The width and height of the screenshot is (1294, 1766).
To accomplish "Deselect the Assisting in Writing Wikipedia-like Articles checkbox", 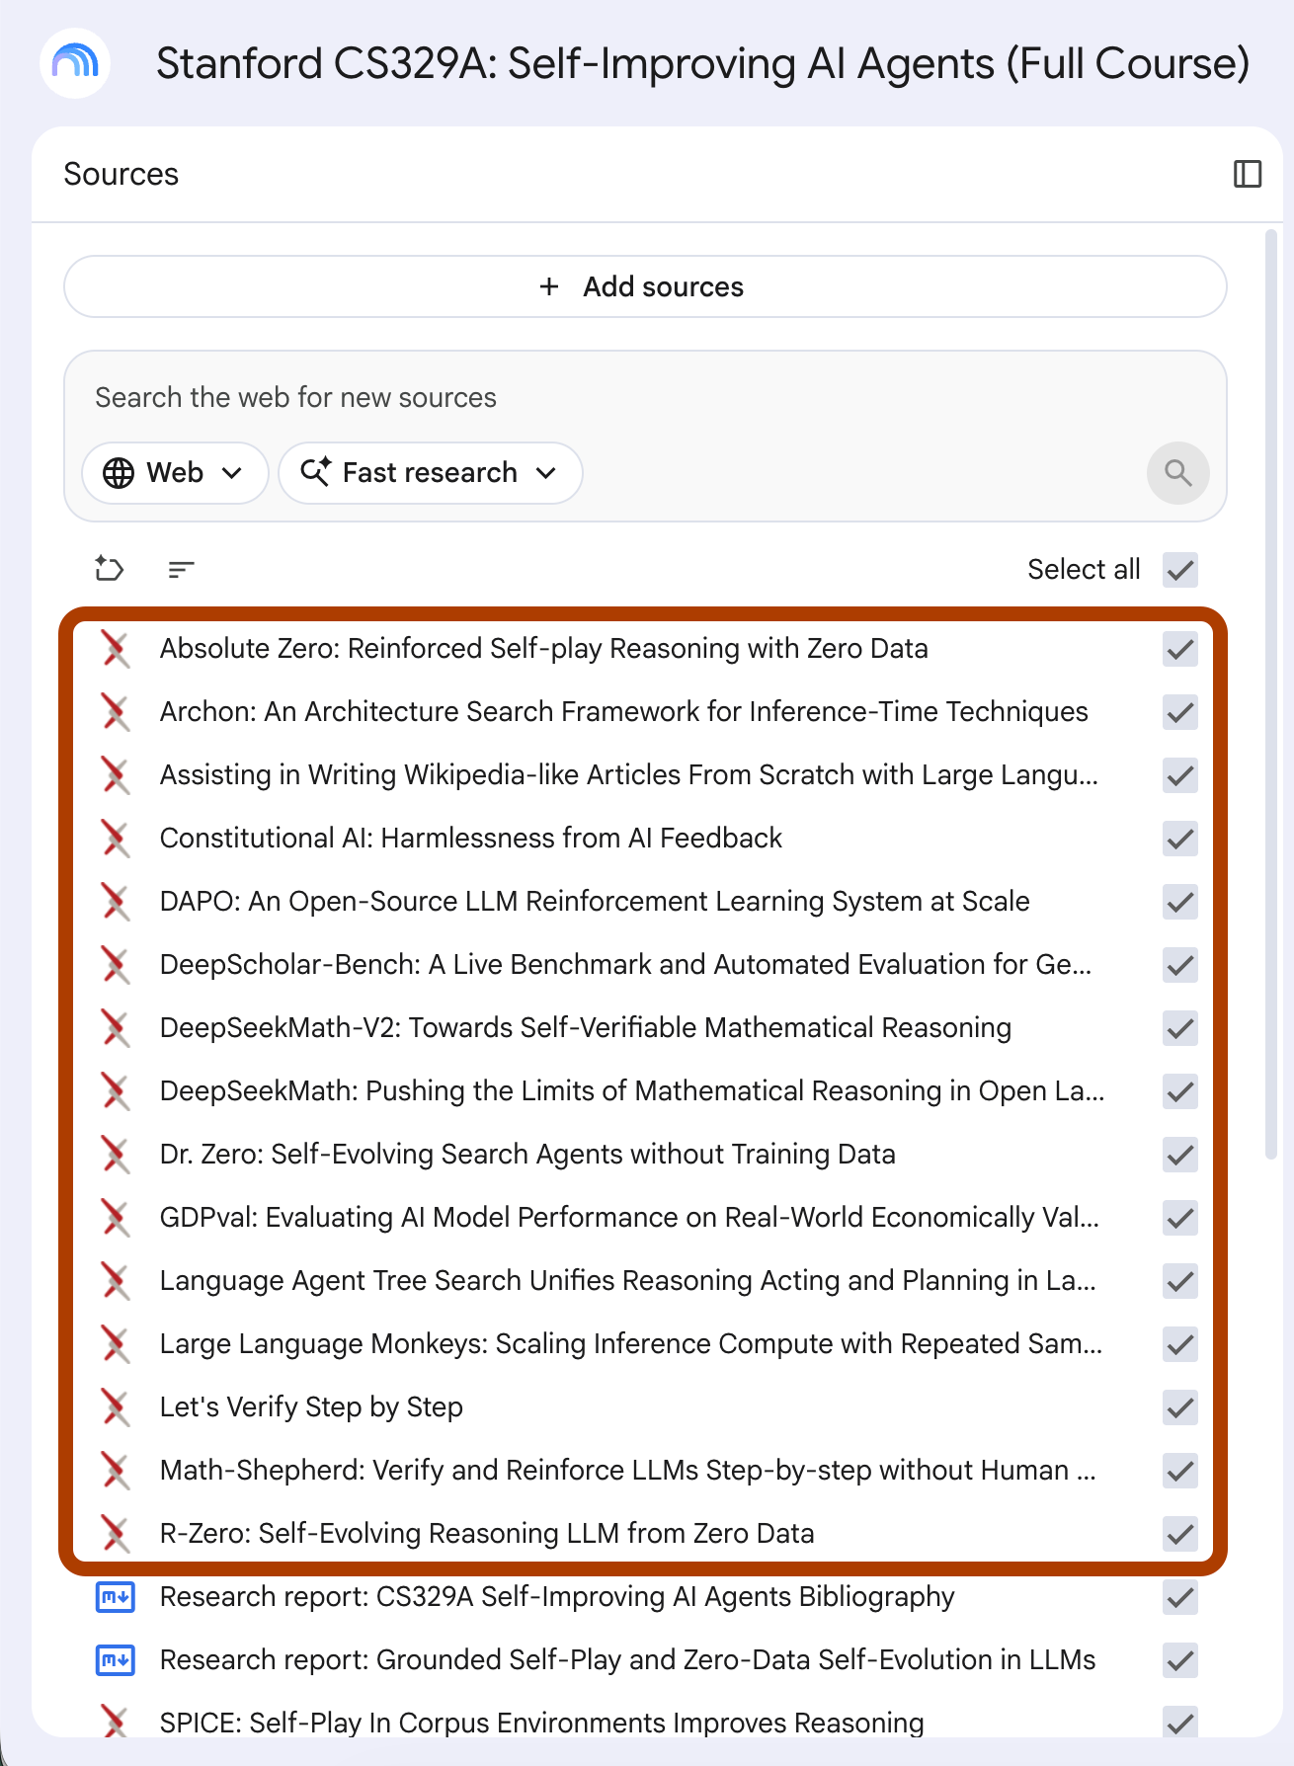I will tap(1180, 775).
